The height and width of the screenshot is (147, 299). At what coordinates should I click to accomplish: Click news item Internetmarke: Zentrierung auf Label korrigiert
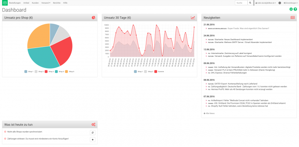click(231, 53)
